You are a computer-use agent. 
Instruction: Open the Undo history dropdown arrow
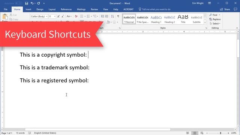35,3
